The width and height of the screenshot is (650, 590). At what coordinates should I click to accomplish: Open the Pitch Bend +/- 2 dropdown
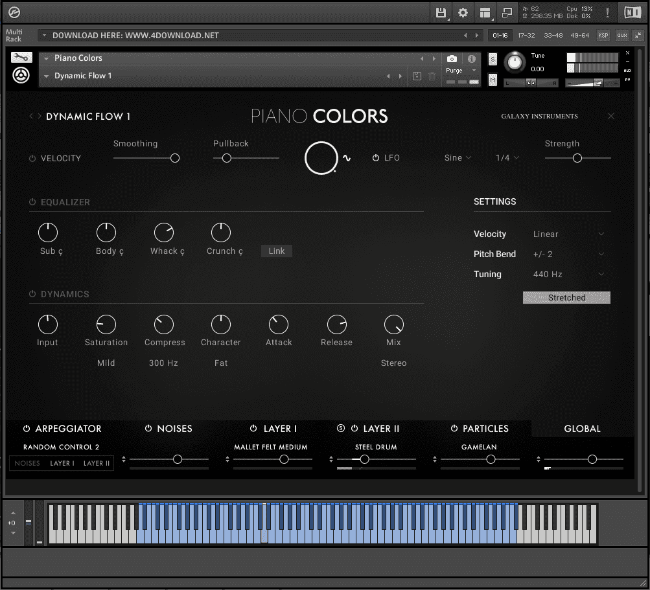[x=568, y=254]
